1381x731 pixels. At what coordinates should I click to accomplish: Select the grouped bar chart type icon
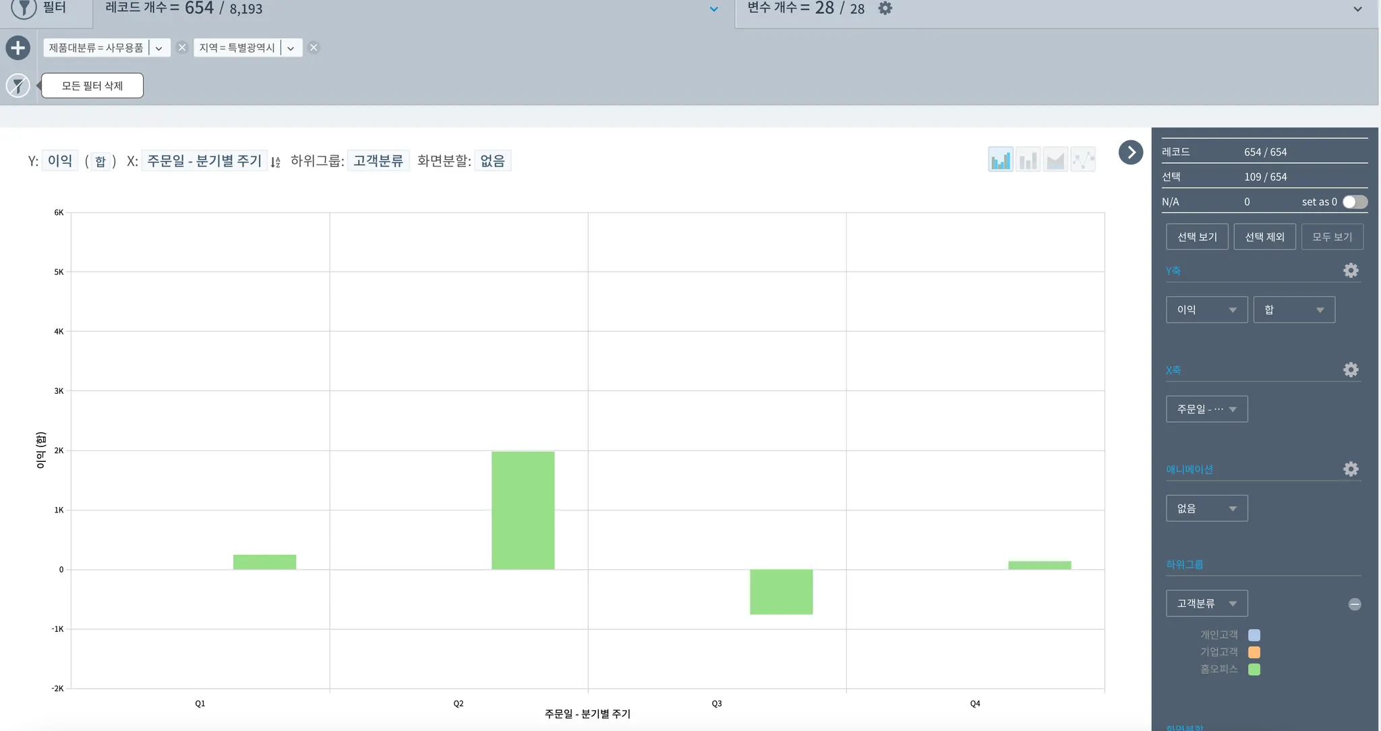point(1001,160)
